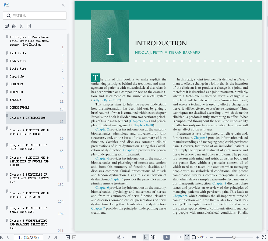
Task: Click the zoom slider handle
Action: 234,237
